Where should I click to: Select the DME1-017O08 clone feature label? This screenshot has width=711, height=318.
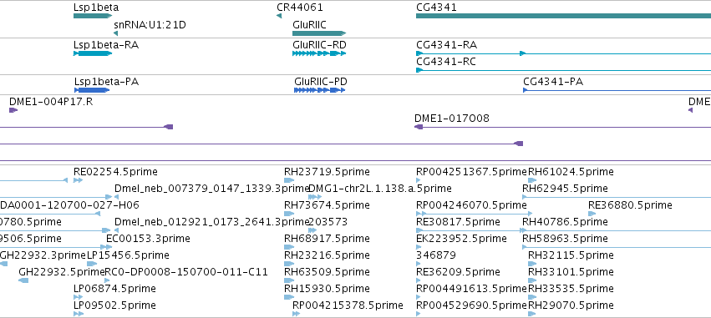[x=452, y=119]
